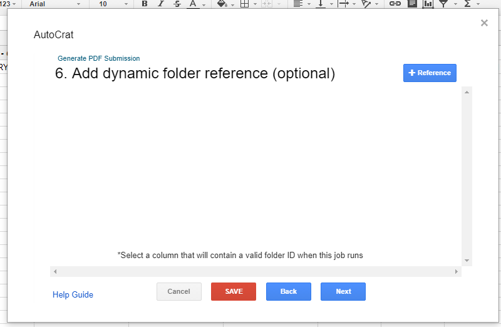Click the vertical scrollbar down arrow
The width and height of the screenshot is (501, 327).
tap(467, 260)
